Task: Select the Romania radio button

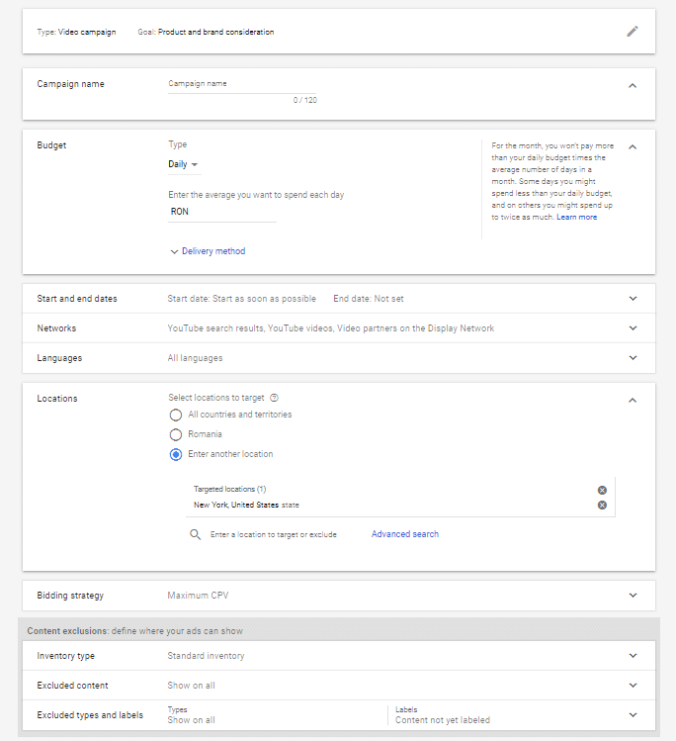Action: click(x=176, y=434)
